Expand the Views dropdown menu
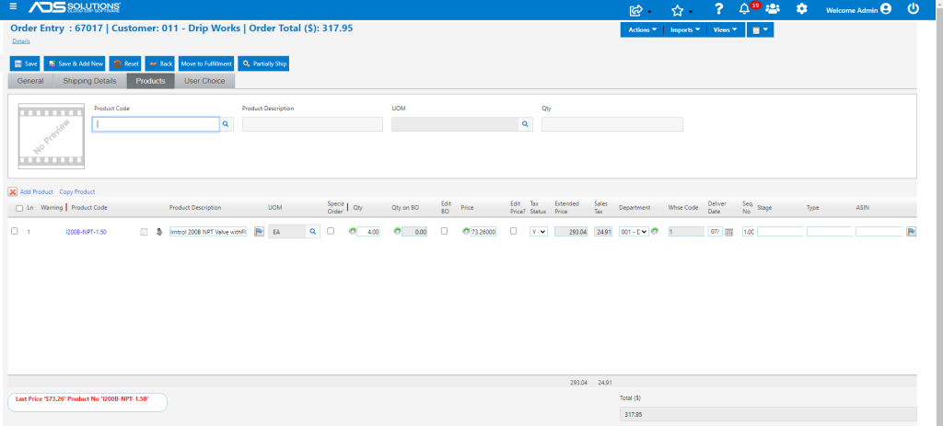The height and width of the screenshot is (426, 943). (726, 29)
